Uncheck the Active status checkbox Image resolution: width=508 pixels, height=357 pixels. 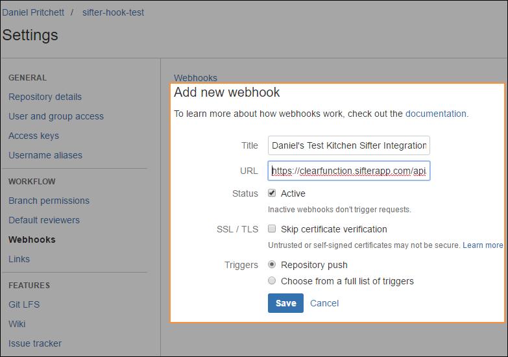(272, 193)
